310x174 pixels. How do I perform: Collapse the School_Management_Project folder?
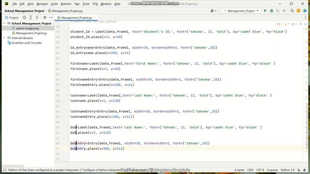4,23
